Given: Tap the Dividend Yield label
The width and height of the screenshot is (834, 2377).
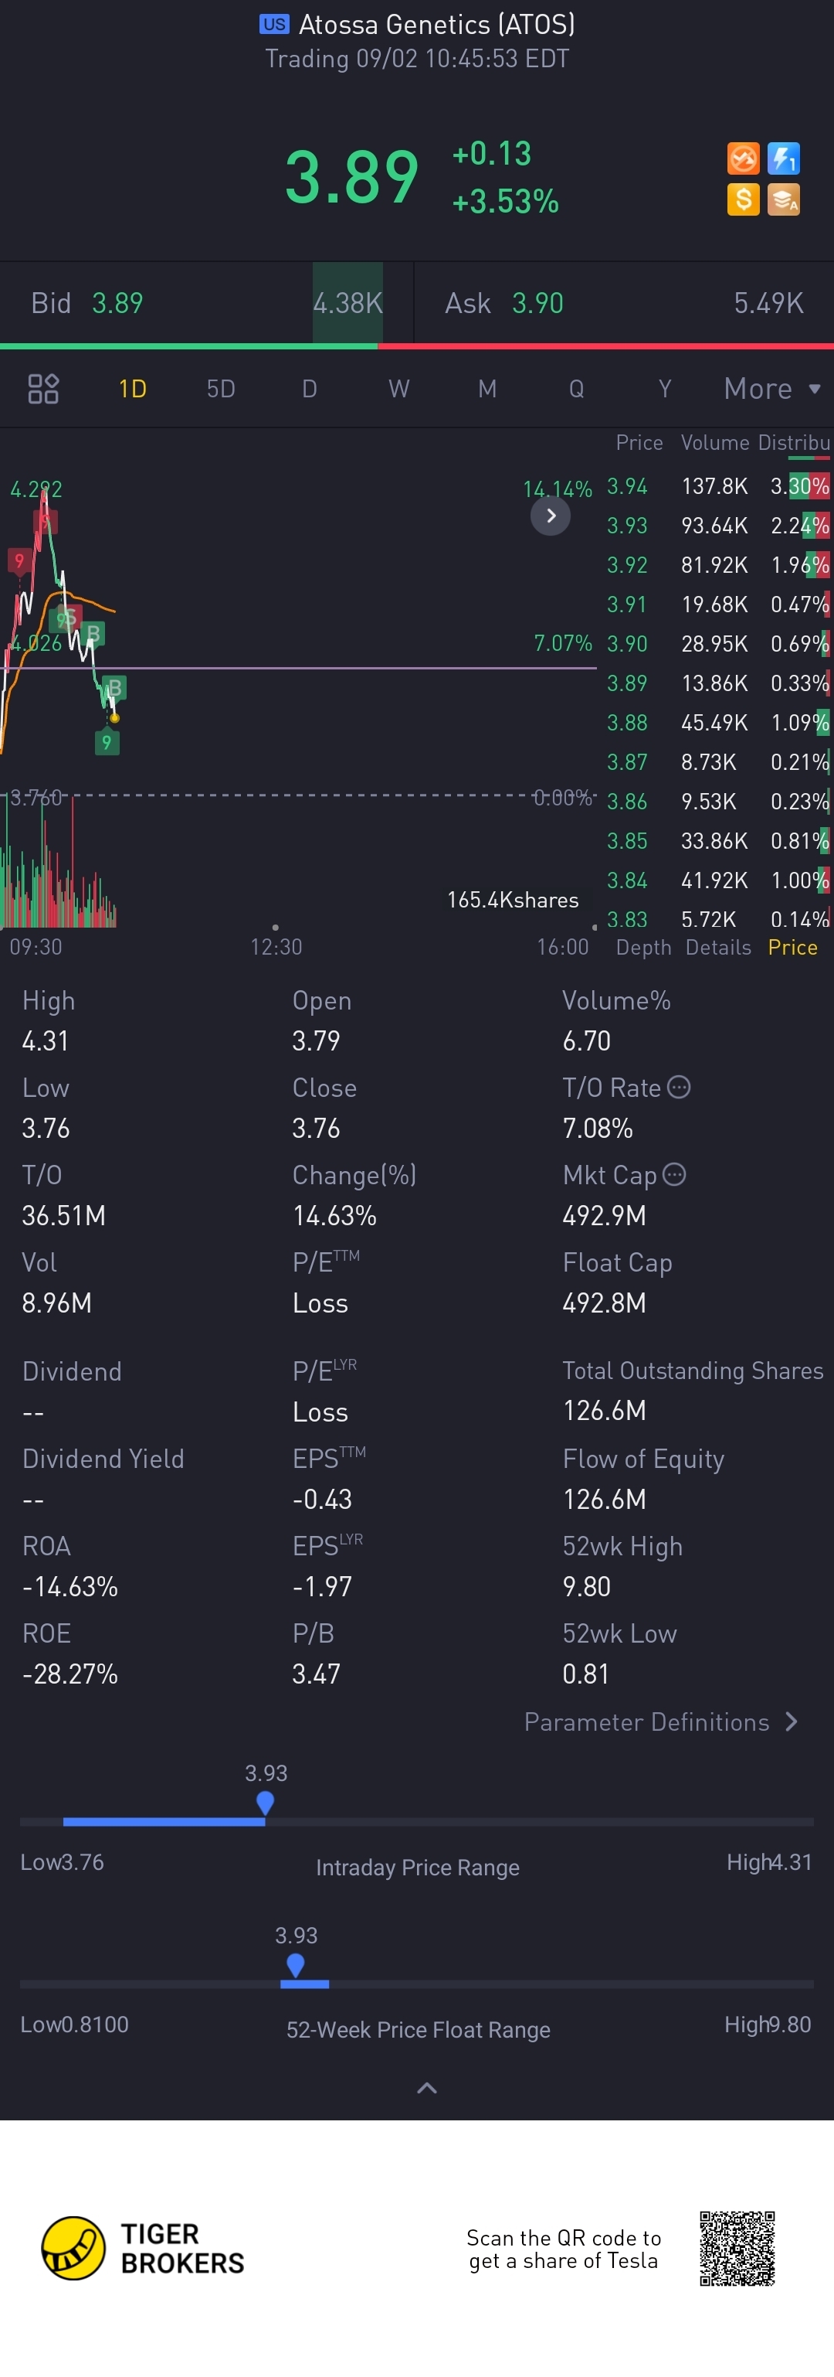Looking at the screenshot, I should coord(103,1458).
